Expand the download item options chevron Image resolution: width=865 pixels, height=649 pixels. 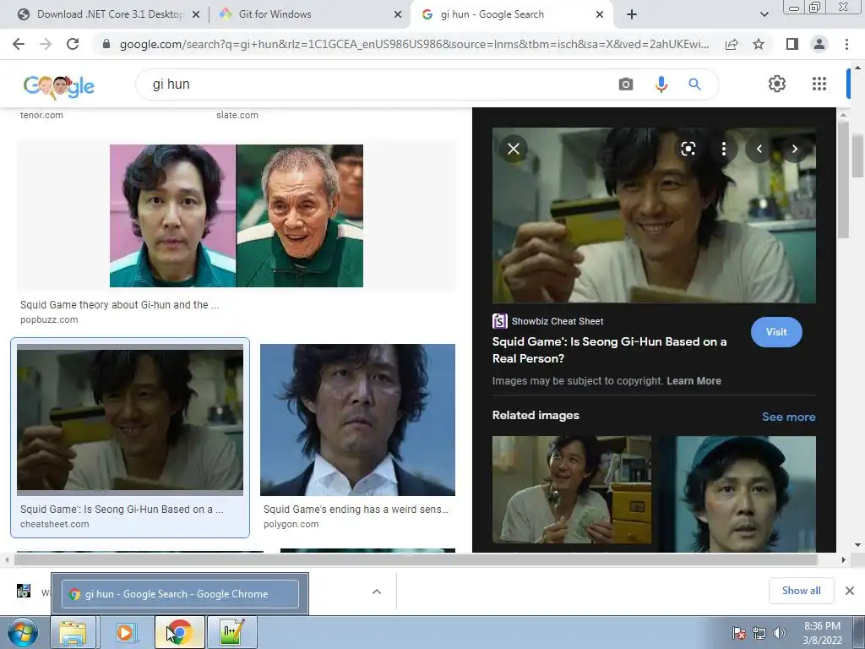[377, 592]
